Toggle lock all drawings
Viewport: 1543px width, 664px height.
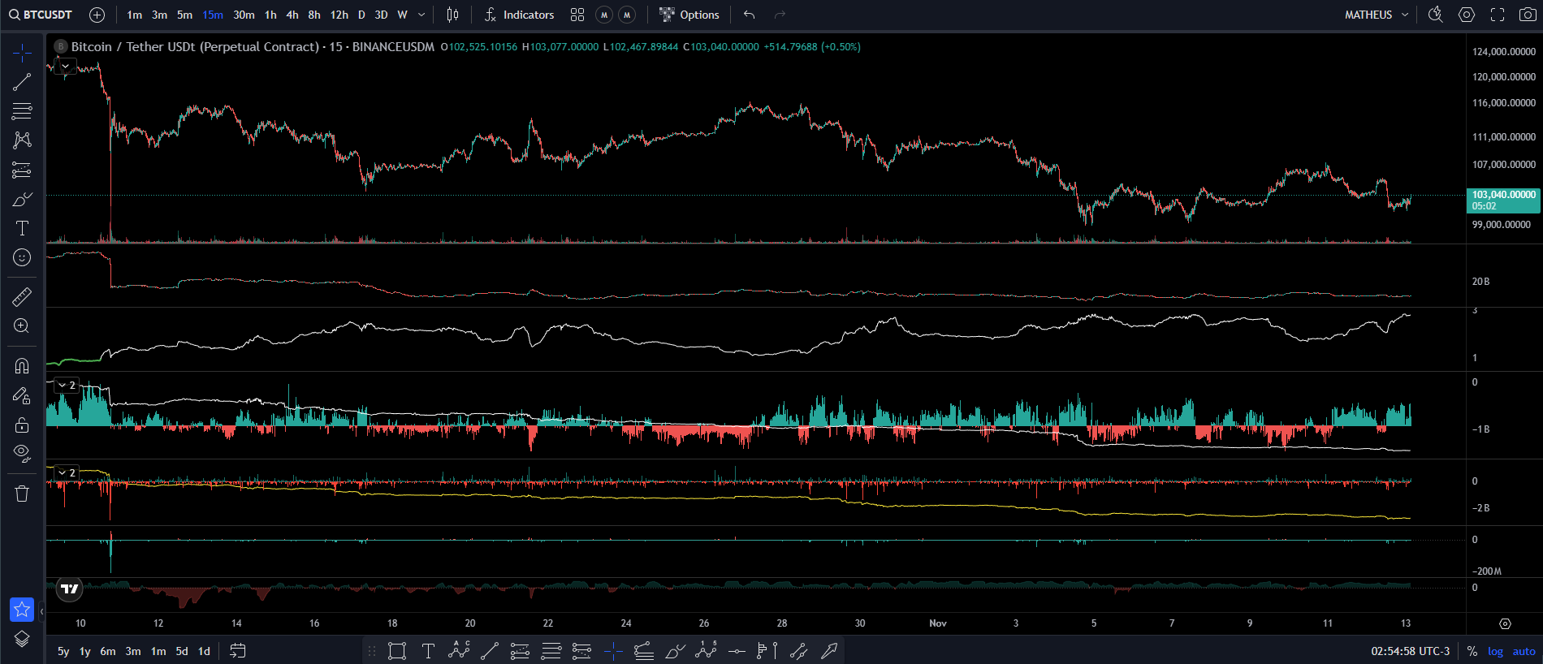point(22,425)
